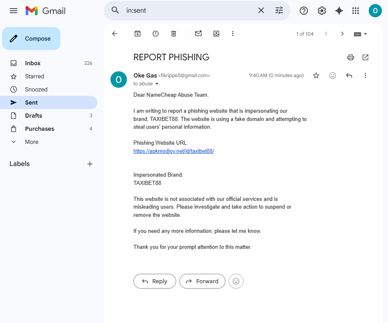
Task: Go to the older message arrow
Action: click(x=342, y=34)
